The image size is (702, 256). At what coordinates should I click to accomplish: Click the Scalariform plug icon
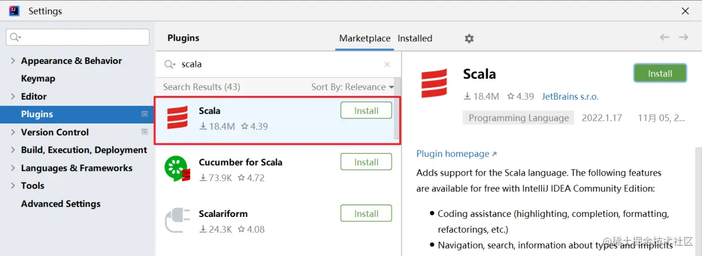177,221
